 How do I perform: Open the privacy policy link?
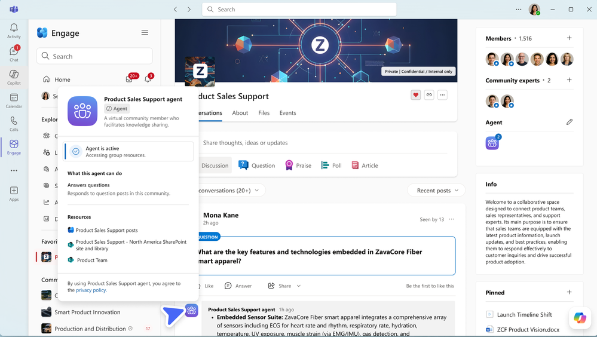point(91,290)
